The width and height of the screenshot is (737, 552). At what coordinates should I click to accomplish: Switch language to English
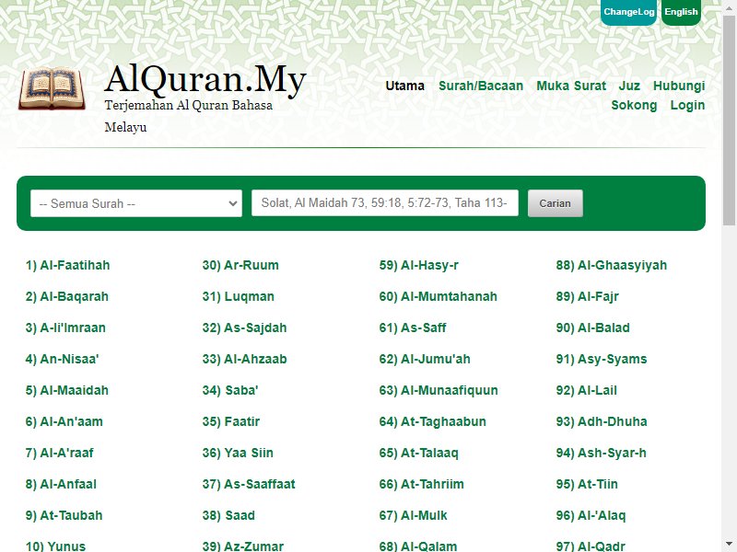tap(681, 12)
